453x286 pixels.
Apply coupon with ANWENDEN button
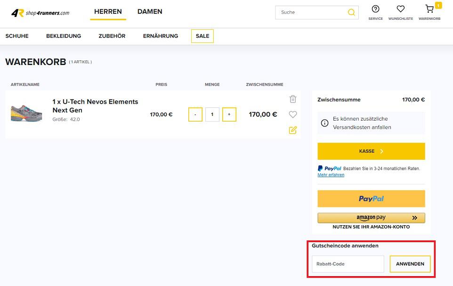[x=410, y=264]
